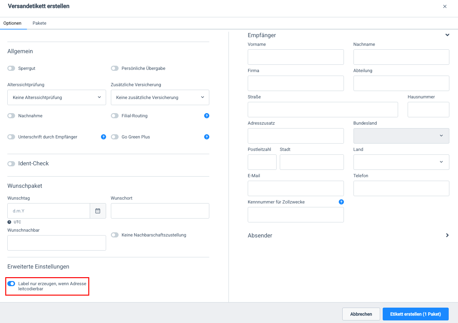458x323 pixels.
Task: Select the Optionen tab
Action: tap(12, 23)
